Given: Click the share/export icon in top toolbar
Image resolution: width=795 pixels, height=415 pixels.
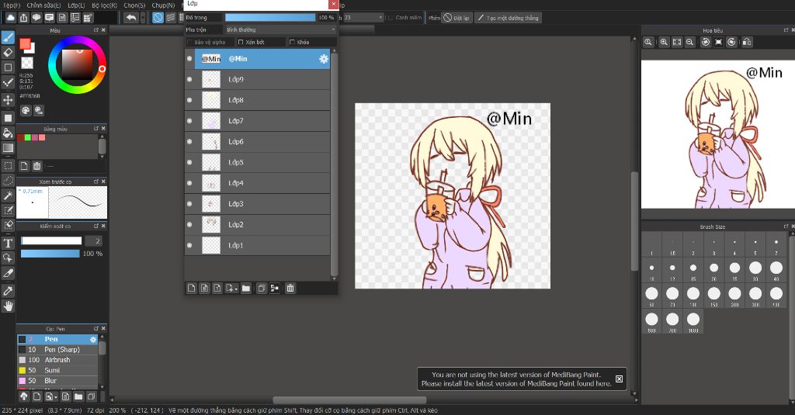Looking at the screenshot, I should (24, 18).
